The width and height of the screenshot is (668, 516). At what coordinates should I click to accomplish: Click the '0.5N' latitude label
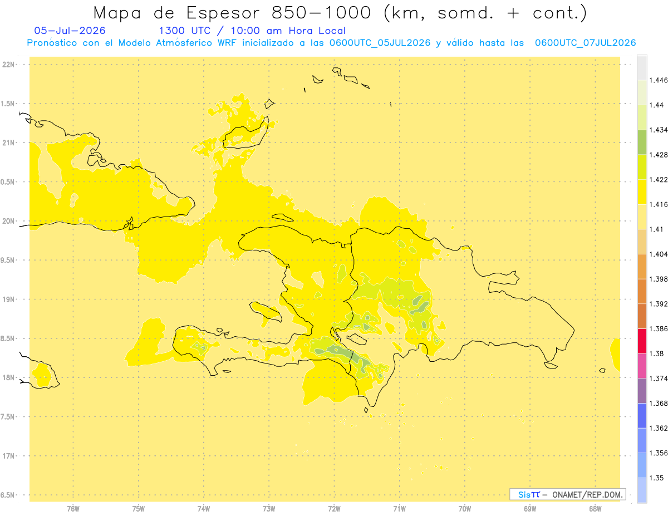tap(8, 182)
